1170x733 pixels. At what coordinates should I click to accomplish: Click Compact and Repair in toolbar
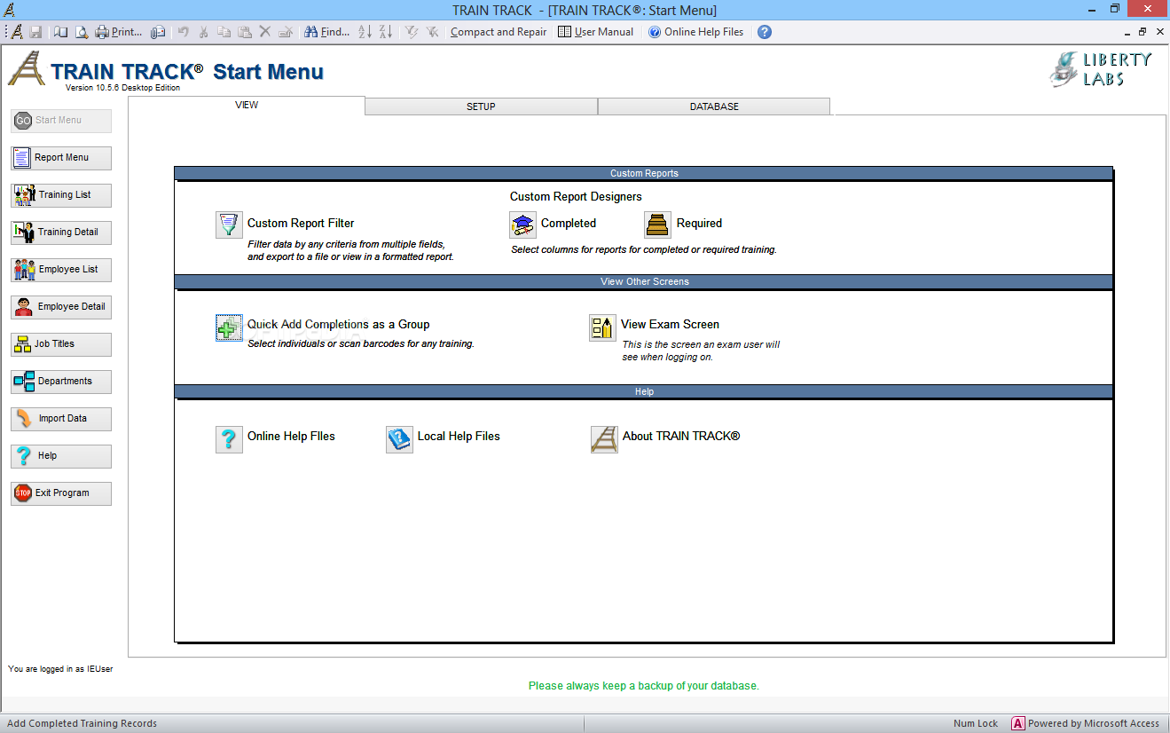coord(499,32)
